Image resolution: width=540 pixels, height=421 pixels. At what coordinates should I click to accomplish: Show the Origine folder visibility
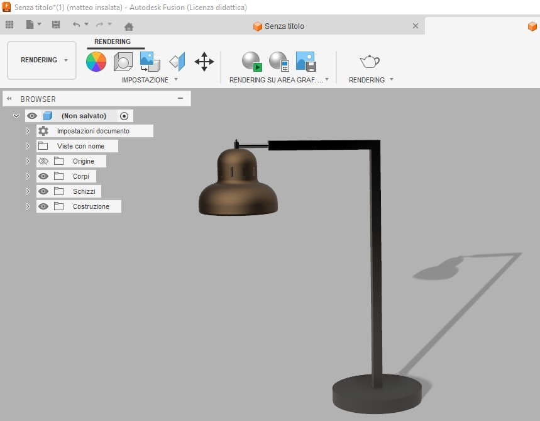(43, 161)
